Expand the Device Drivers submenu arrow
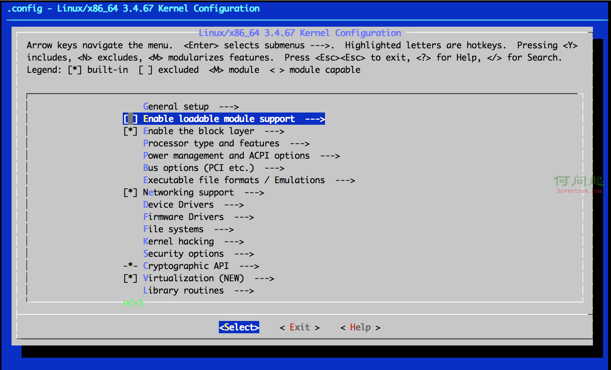 (x=234, y=205)
